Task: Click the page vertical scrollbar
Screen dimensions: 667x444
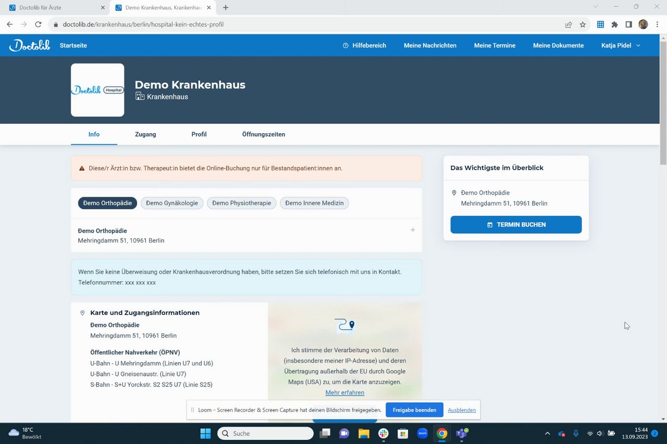Action: (663, 102)
